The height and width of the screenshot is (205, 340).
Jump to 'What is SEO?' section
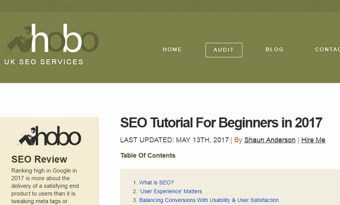[156, 183]
